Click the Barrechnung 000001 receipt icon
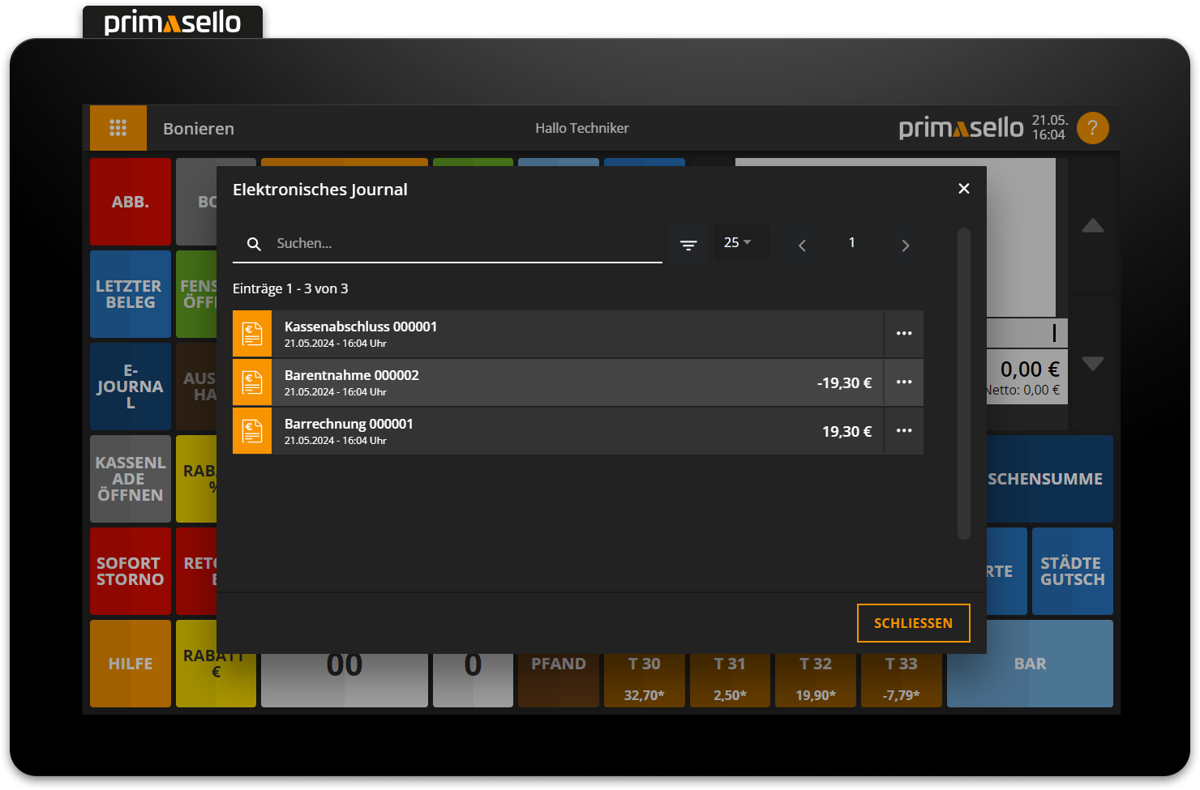 click(252, 431)
